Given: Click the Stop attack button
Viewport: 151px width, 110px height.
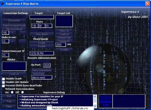Looking at the screenshot, I should tap(42, 34).
